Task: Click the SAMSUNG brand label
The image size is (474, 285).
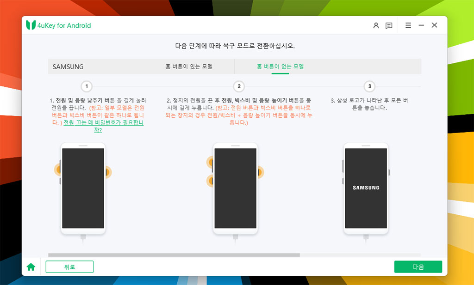Action: click(68, 67)
